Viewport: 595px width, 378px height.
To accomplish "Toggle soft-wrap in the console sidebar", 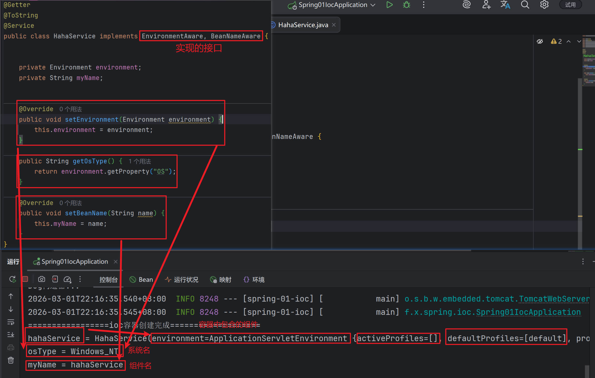I will [11, 322].
